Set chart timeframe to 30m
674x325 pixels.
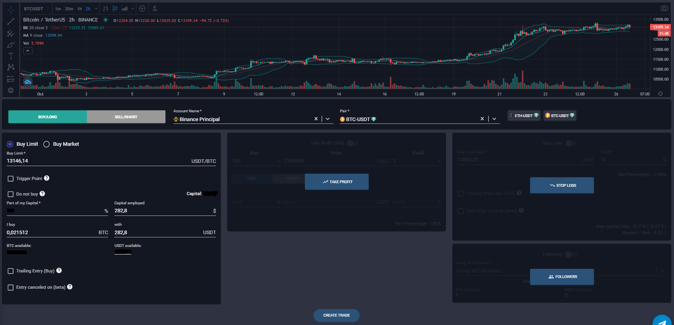point(69,9)
